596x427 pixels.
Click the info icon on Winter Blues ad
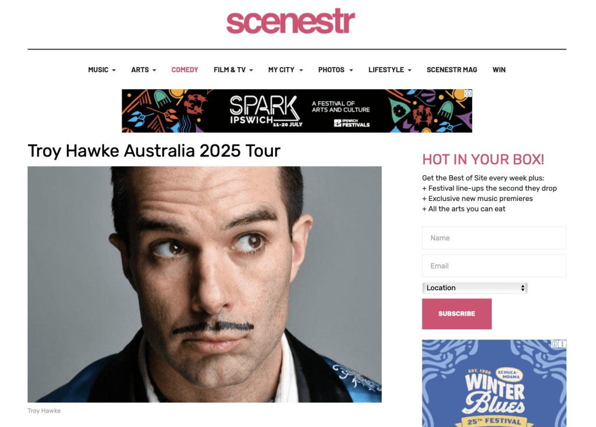tap(555, 344)
